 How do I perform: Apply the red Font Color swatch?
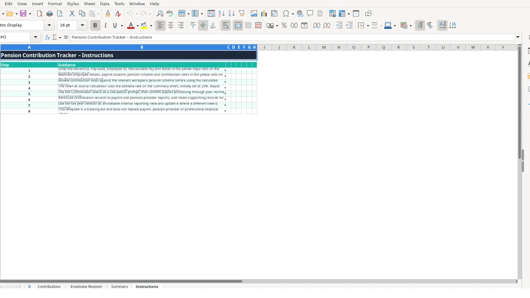click(x=130, y=26)
